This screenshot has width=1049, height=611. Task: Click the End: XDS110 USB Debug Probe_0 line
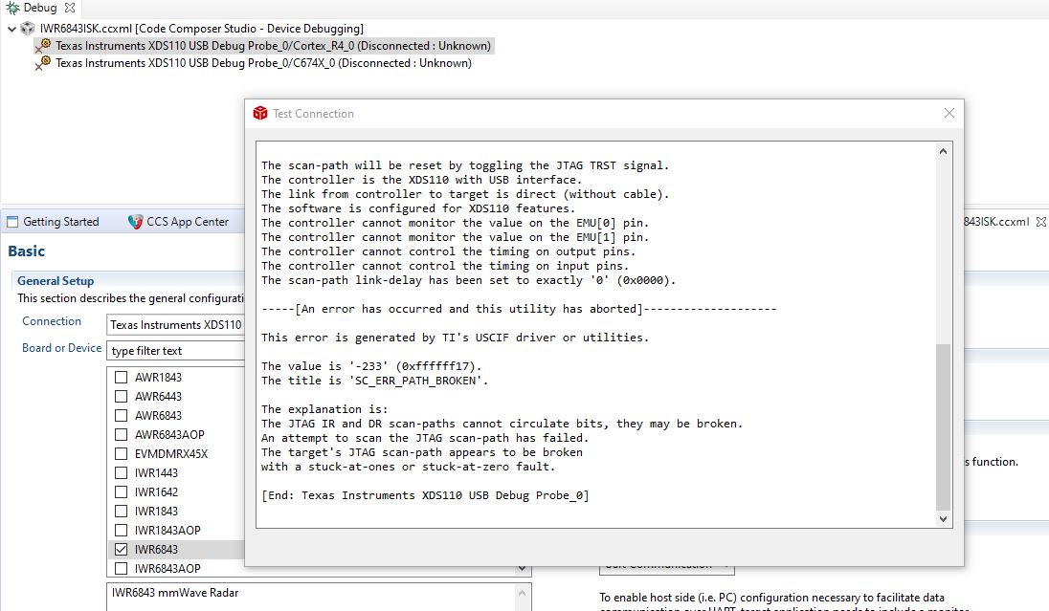[426, 495]
